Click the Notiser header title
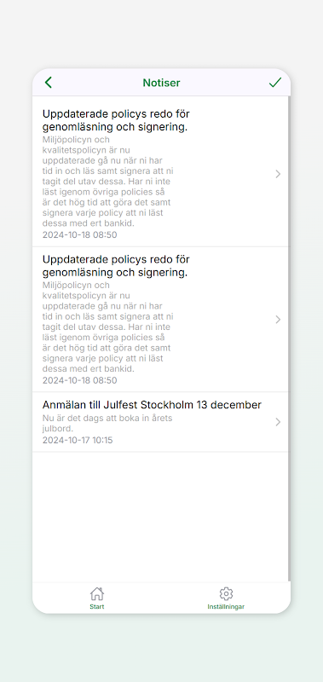The width and height of the screenshot is (323, 682). point(161,83)
